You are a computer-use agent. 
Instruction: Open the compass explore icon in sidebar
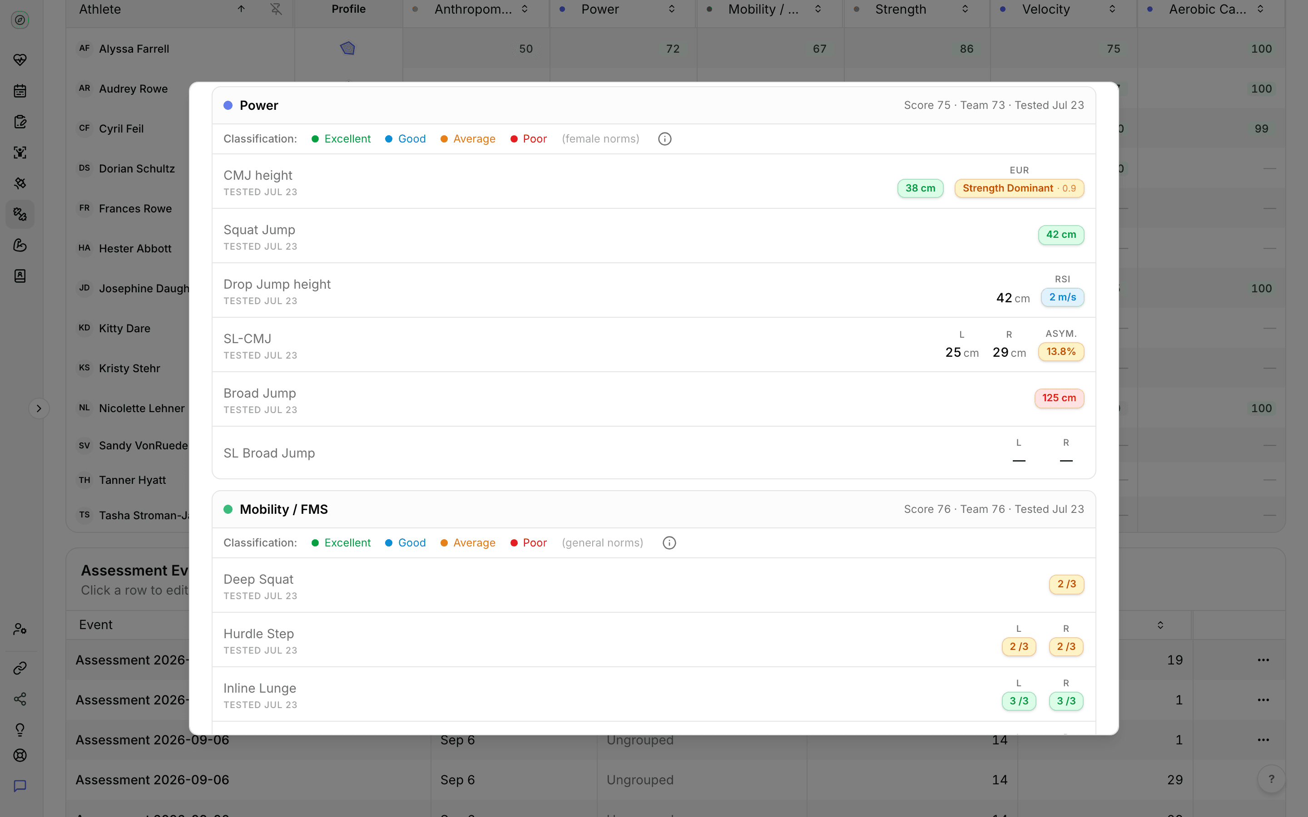[x=20, y=20]
